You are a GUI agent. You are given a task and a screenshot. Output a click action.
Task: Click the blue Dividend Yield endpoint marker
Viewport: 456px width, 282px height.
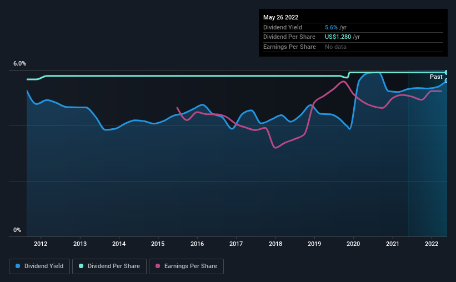tap(446, 81)
